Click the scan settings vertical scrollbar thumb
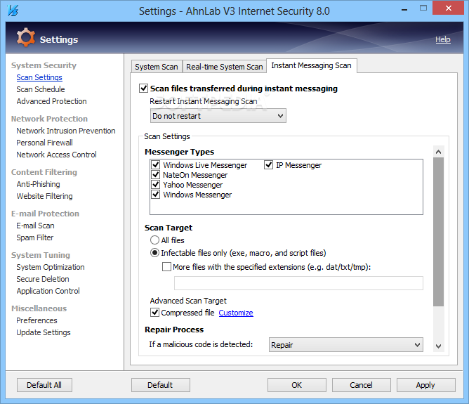 pos(439,232)
